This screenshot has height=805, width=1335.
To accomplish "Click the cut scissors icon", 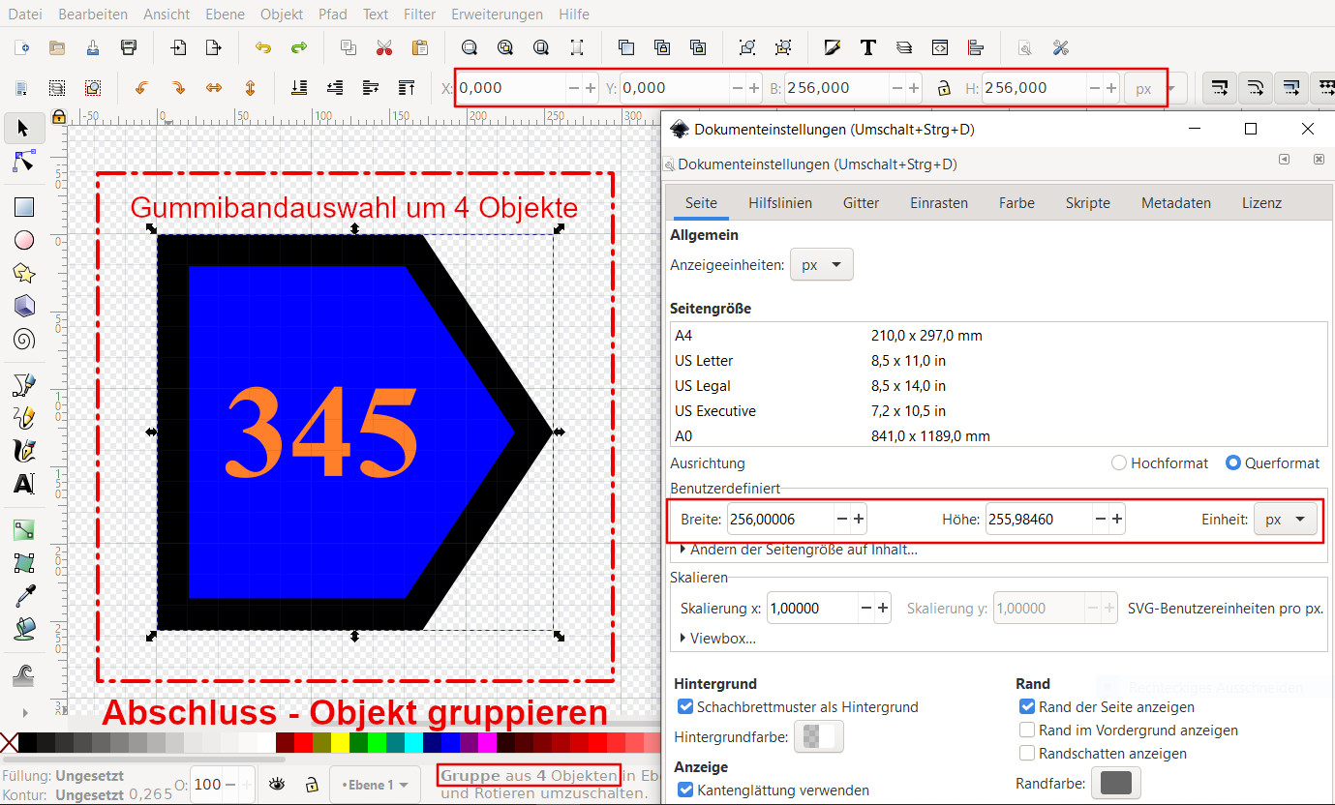I will tap(383, 47).
